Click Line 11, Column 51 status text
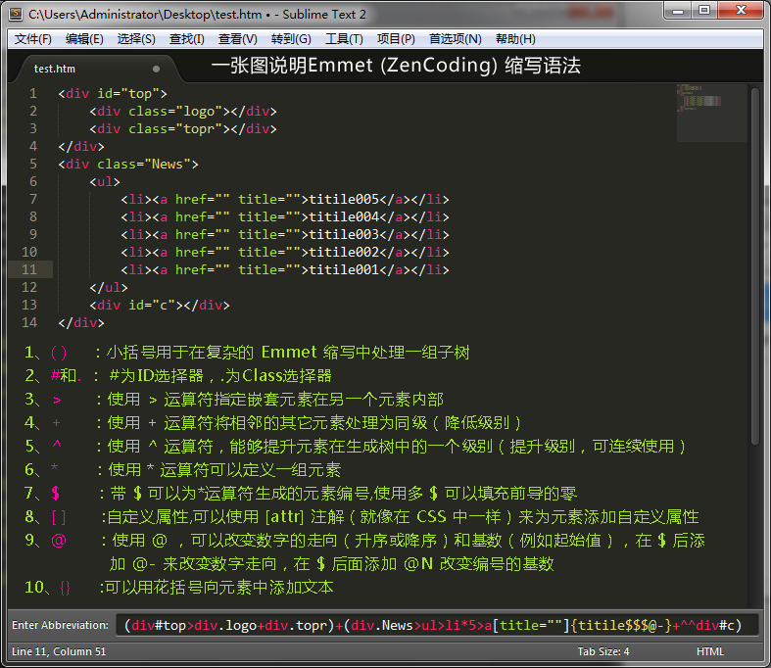The width and height of the screenshot is (771, 668). [x=59, y=651]
